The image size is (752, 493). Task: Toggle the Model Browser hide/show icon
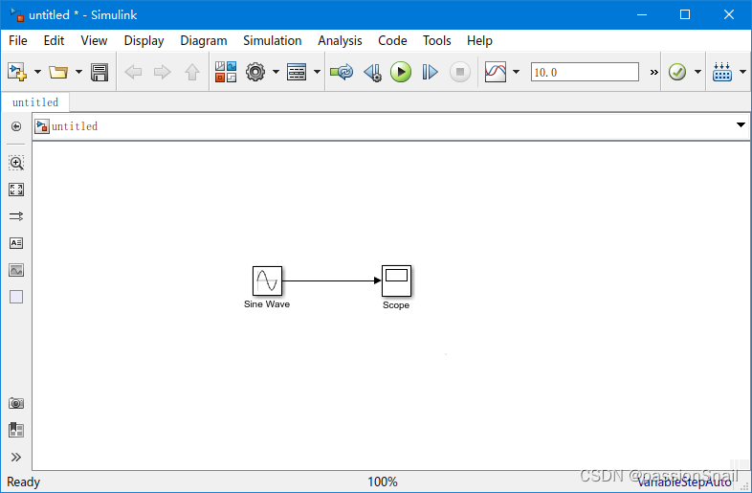(x=16, y=126)
